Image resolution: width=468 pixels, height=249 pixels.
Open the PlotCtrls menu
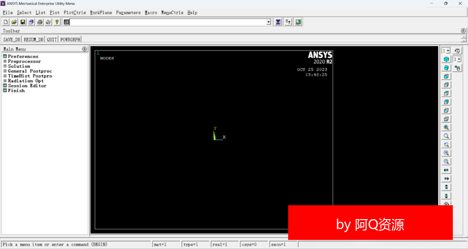[75, 13]
